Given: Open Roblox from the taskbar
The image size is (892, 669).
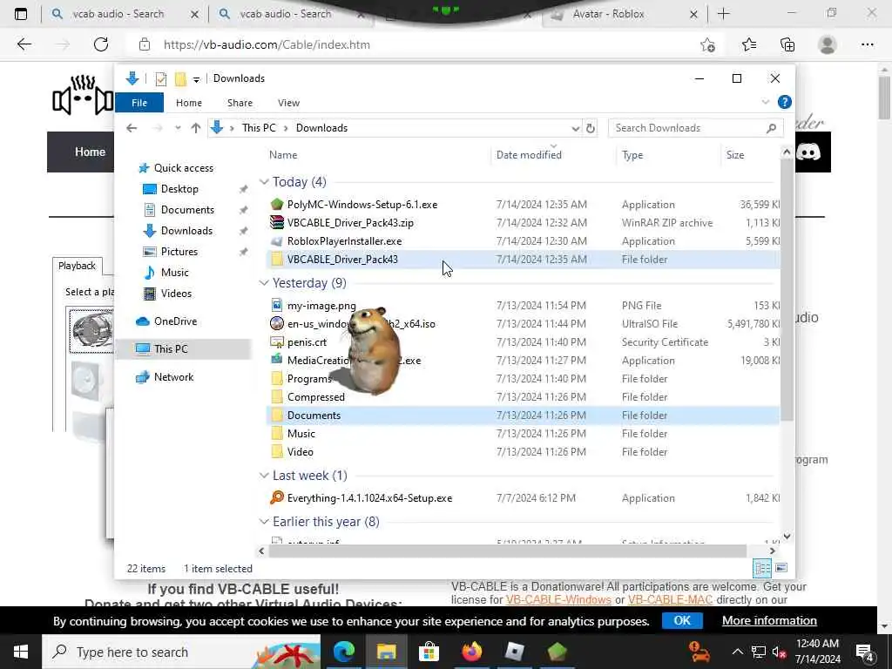Looking at the screenshot, I should [514, 652].
